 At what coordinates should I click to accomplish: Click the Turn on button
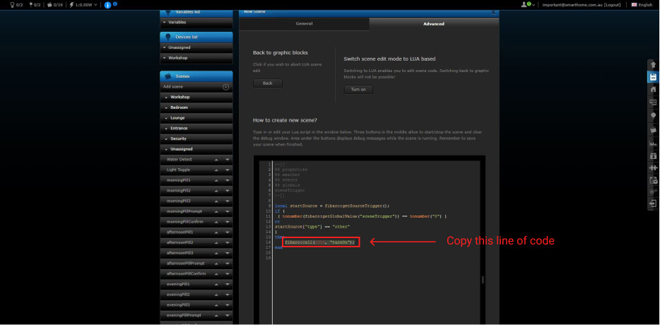coord(358,90)
